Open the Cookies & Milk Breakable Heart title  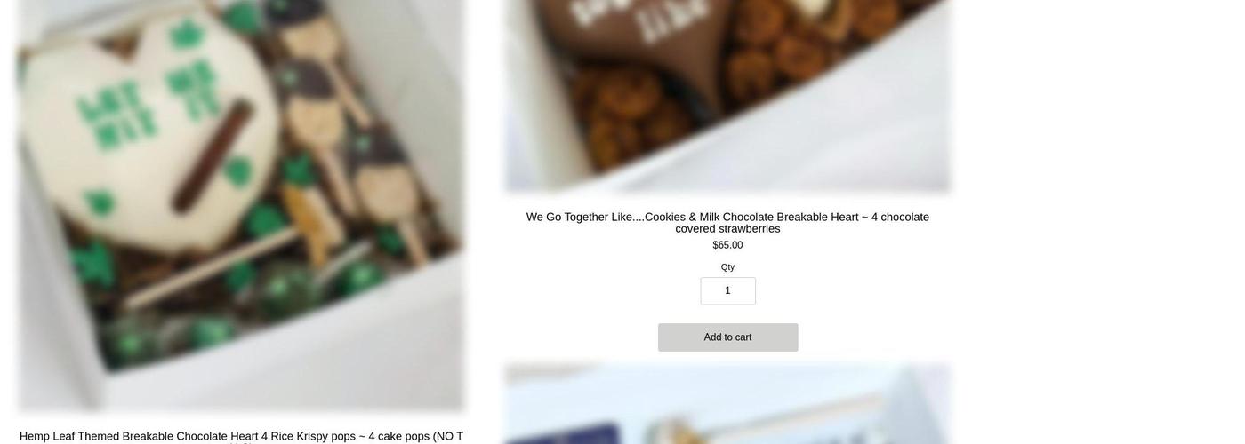[727, 223]
